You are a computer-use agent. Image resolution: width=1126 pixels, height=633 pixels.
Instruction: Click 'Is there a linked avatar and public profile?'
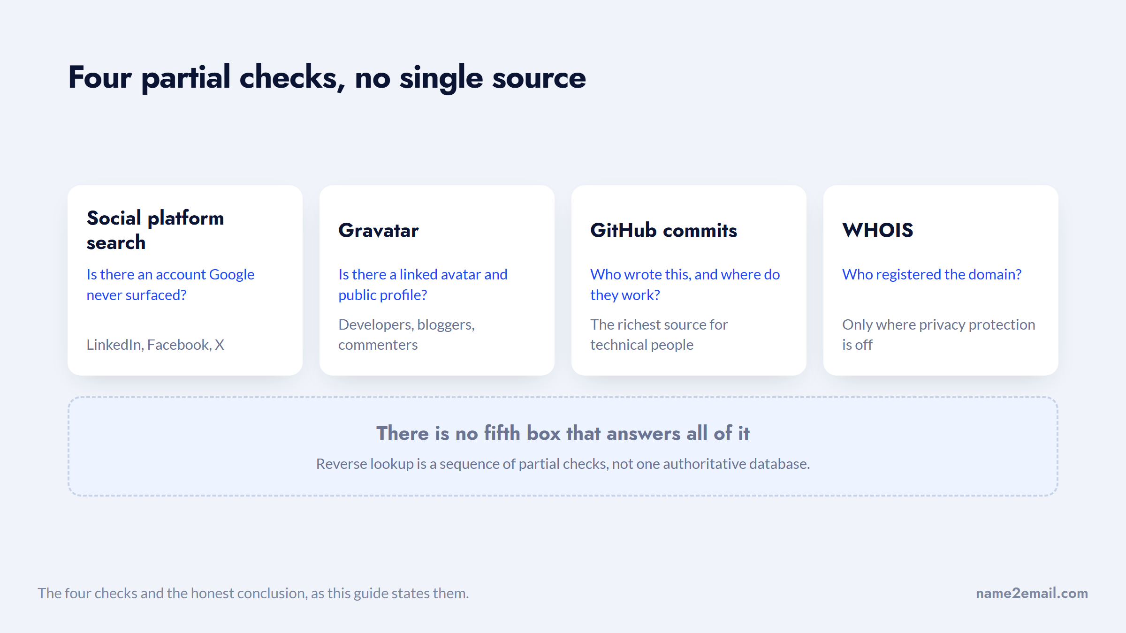pyautogui.click(x=423, y=285)
